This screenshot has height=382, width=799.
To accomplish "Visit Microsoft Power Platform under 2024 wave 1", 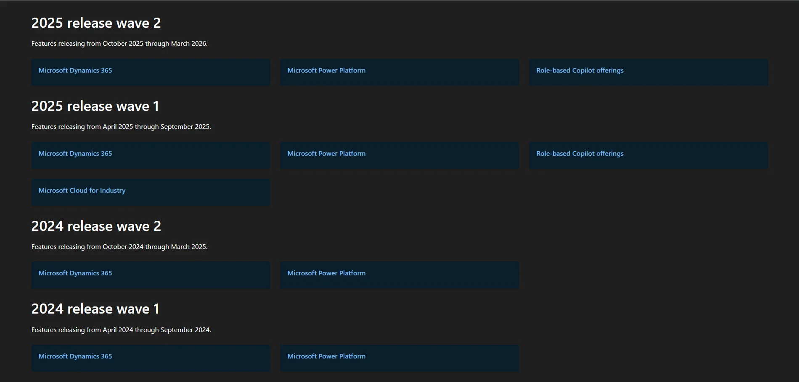I will (x=326, y=356).
